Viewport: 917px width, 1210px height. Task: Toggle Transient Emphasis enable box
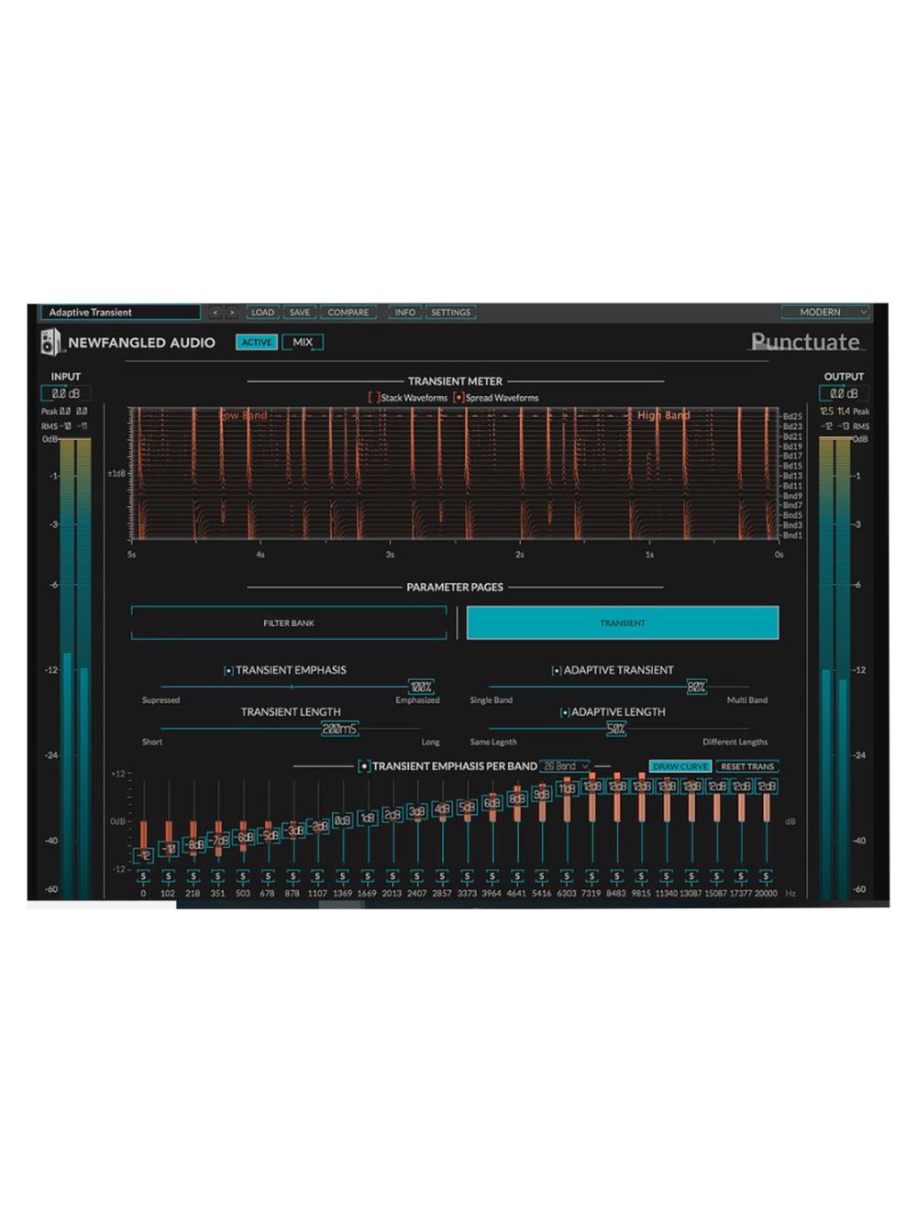coord(228,671)
